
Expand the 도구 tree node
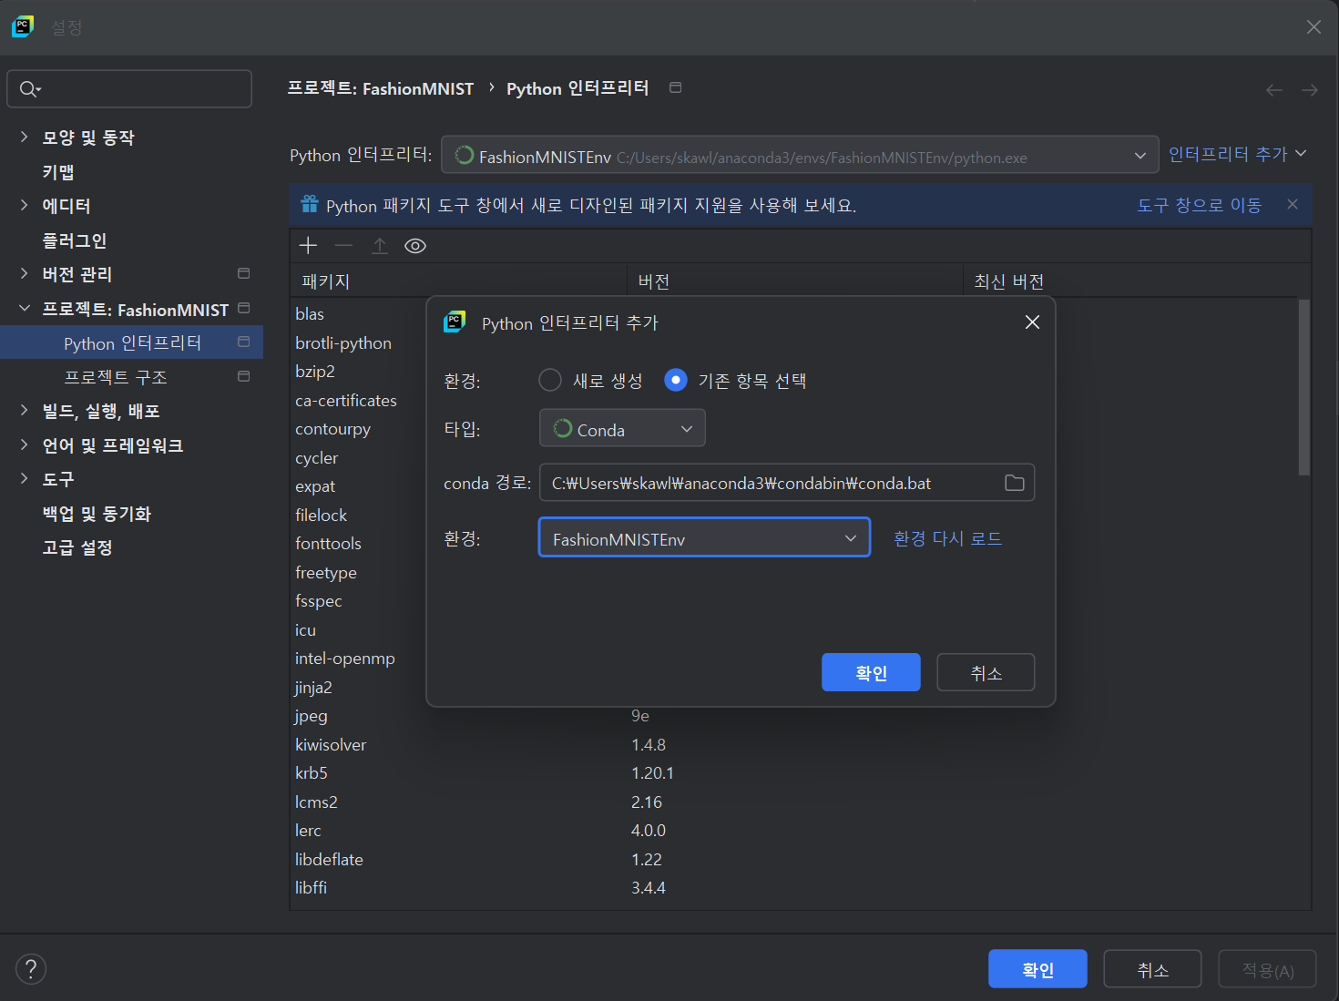(24, 478)
